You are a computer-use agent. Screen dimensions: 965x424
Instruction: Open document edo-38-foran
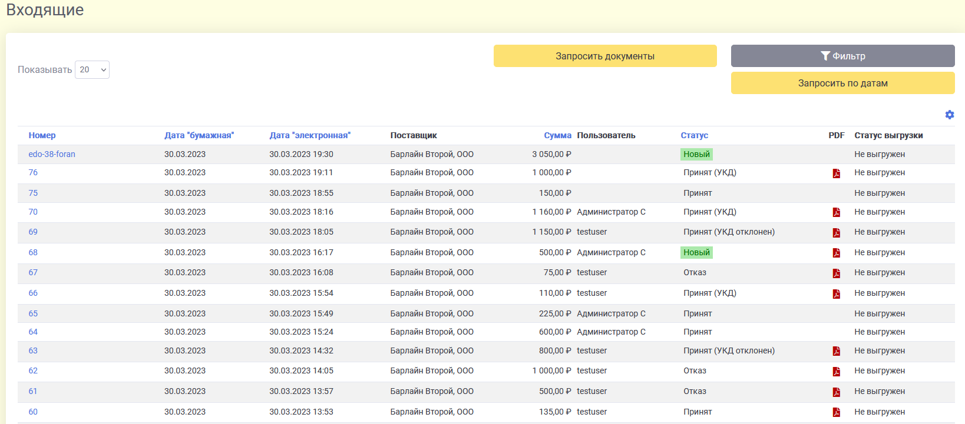[x=52, y=154]
